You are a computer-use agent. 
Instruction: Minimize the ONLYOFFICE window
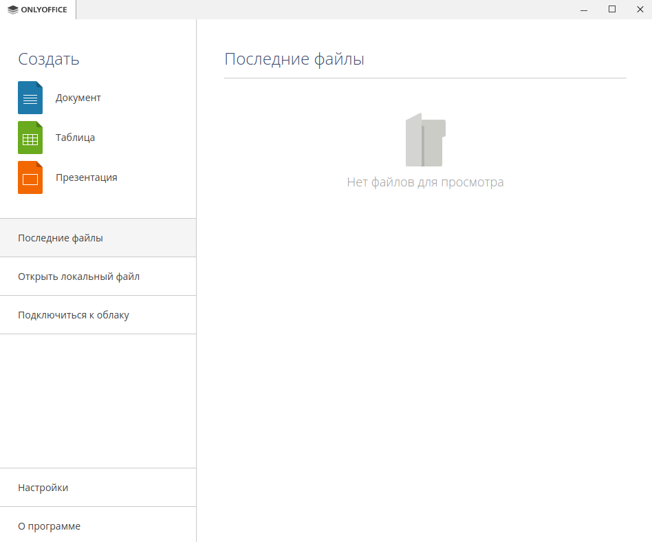584,10
